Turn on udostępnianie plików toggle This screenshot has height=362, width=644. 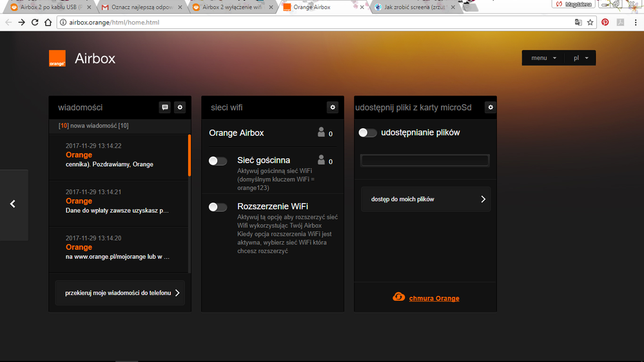click(x=367, y=133)
